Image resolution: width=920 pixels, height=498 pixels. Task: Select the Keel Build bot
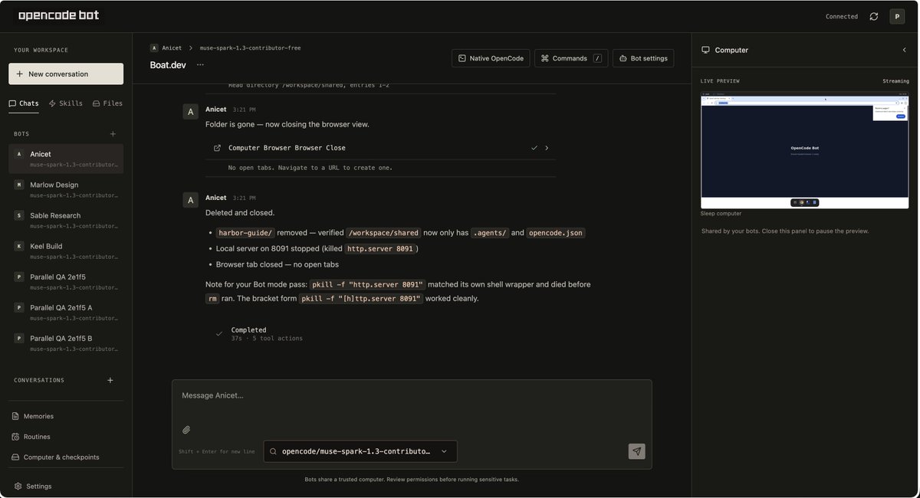(66, 251)
